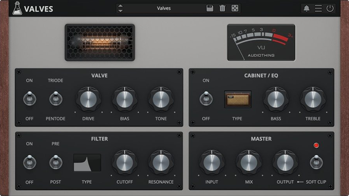Click the Input knob
349x196 pixels.
pos(212,163)
